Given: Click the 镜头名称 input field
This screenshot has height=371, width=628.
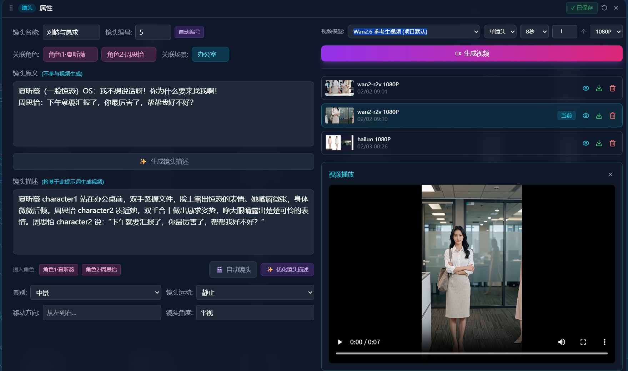Looking at the screenshot, I should 71,32.
